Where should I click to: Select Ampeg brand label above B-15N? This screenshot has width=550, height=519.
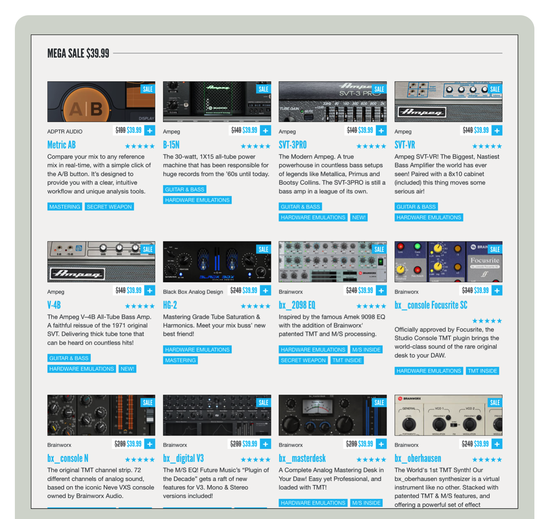[171, 132]
